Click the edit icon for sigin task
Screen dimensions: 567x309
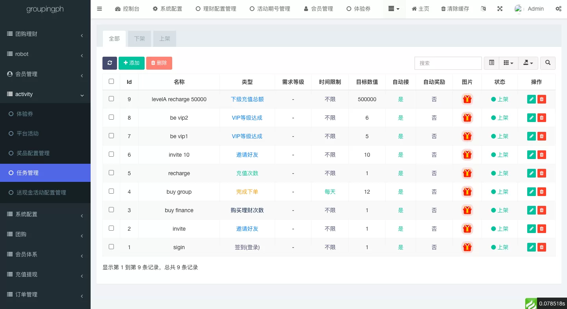531,247
